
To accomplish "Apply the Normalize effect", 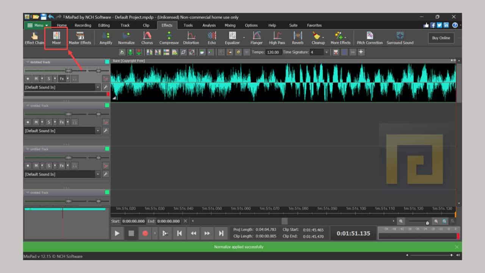I will click(126, 38).
